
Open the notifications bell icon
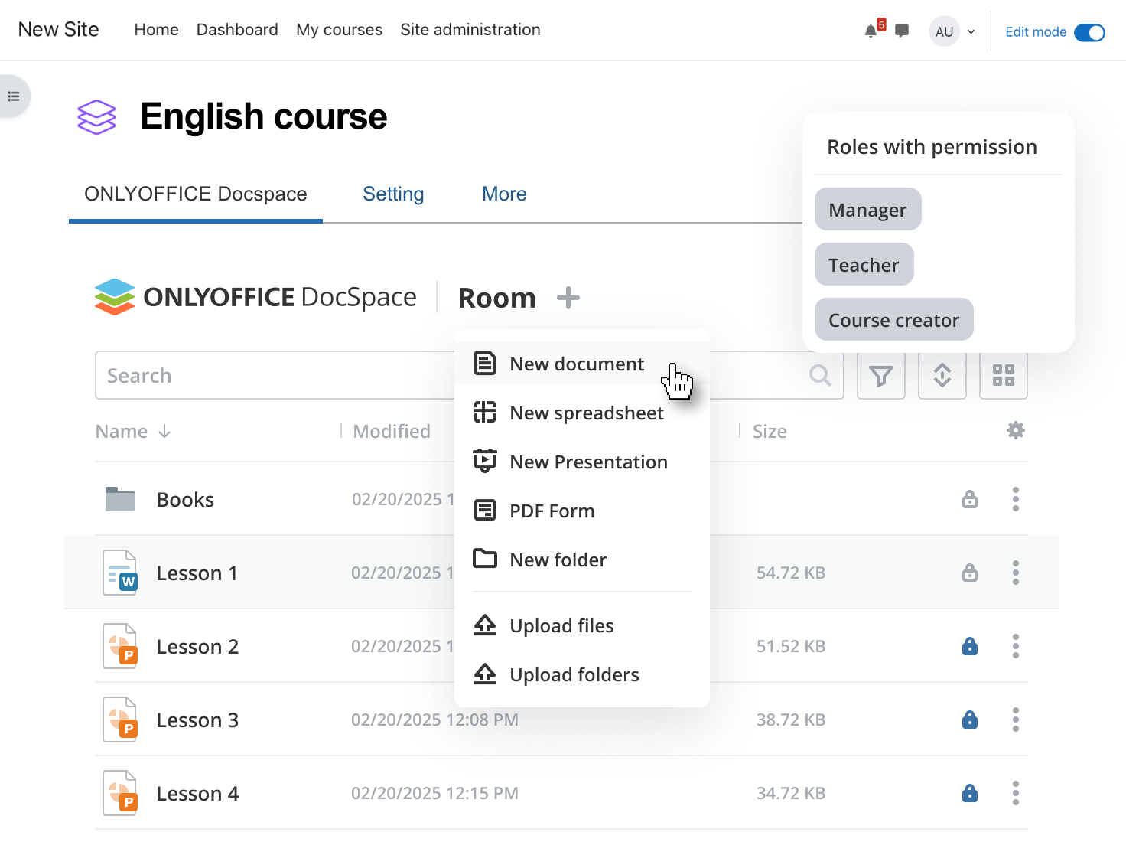click(871, 31)
